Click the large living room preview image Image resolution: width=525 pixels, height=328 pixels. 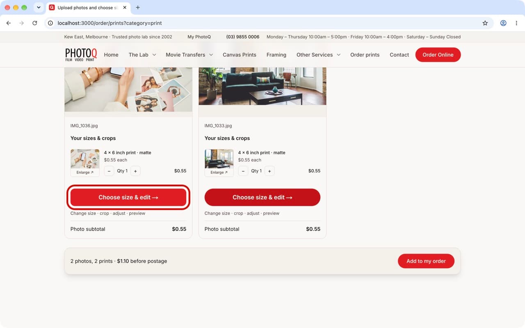(x=262, y=86)
